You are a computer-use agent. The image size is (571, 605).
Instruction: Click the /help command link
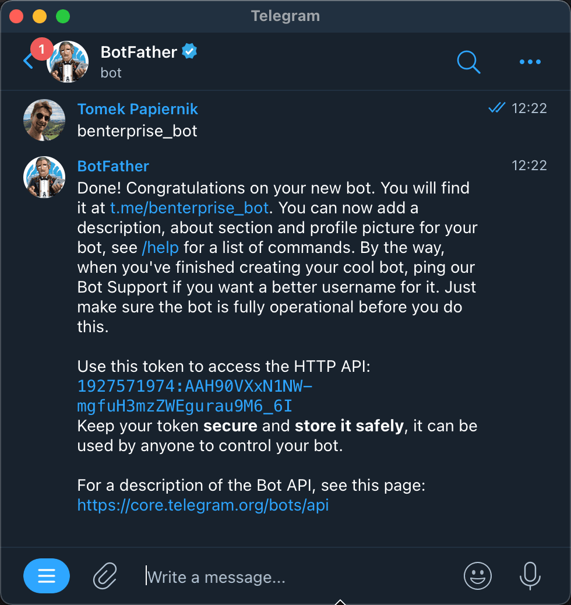point(160,247)
